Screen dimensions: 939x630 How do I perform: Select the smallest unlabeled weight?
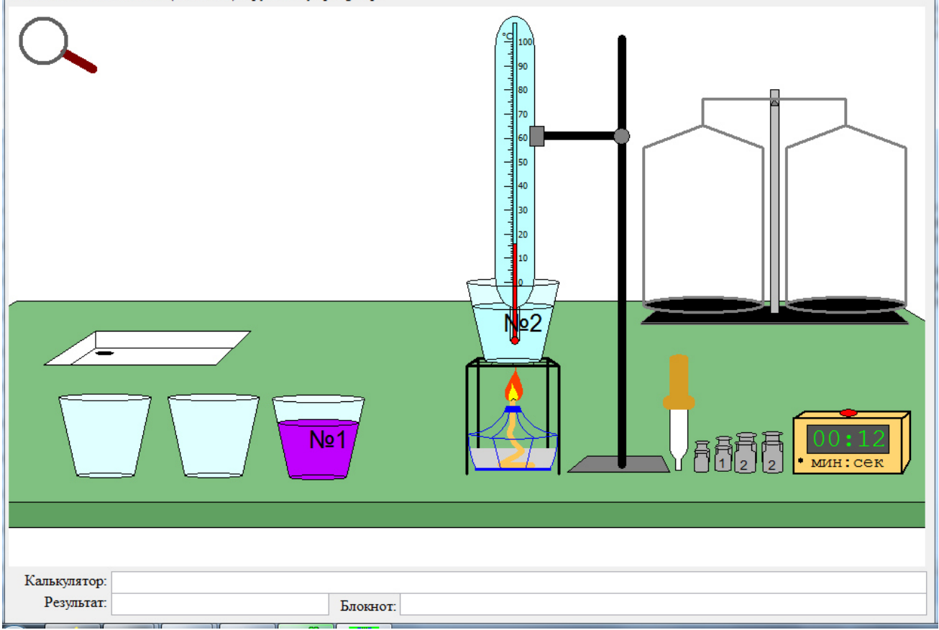[x=702, y=457]
